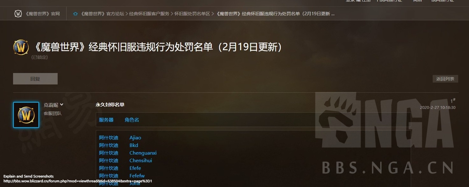Click the WoW icon beside the thread title

[21, 48]
